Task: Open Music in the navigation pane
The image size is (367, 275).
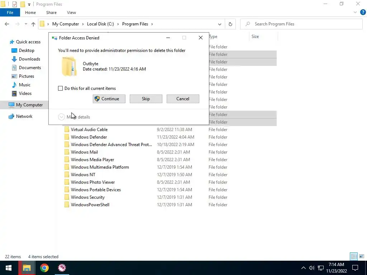Action: click(25, 85)
